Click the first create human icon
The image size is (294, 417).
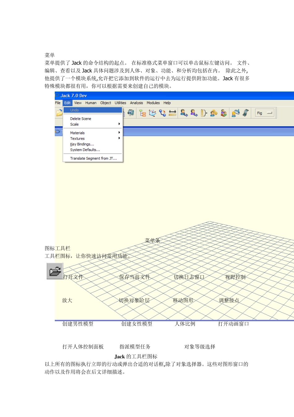pyautogui.click(x=184, y=113)
